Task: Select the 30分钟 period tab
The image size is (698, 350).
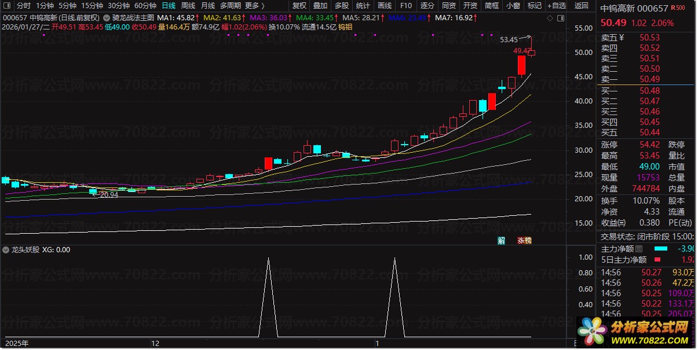Action: (x=119, y=5)
